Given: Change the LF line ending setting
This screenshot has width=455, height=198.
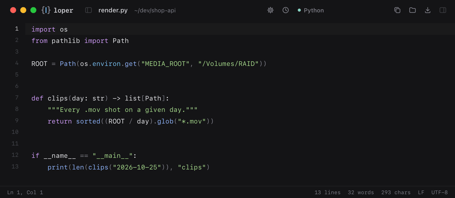Looking at the screenshot, I should click(421, 192).
